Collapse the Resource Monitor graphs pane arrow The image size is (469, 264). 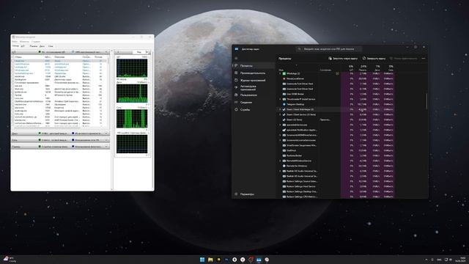[117, 52]
